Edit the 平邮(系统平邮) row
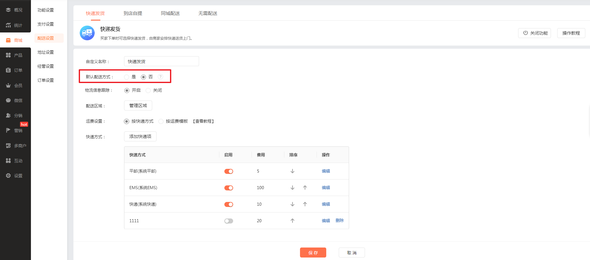 [326, 171]
